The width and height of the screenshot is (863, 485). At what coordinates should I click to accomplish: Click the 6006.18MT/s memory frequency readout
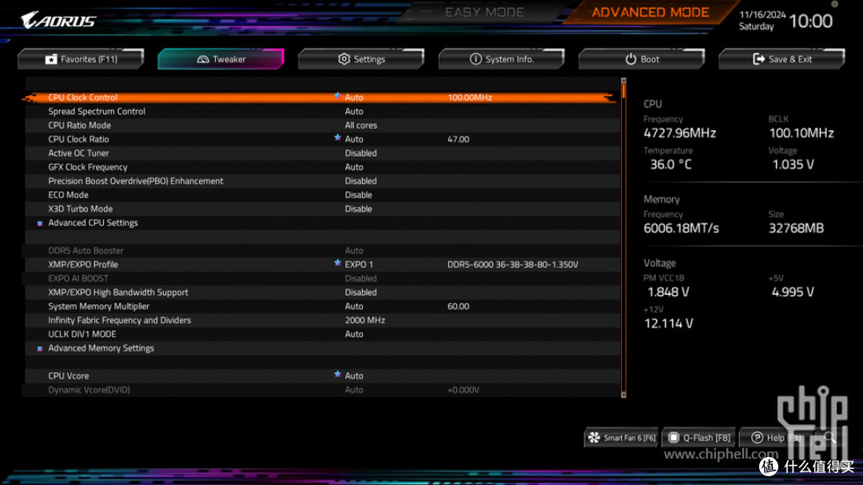[681, 229]
